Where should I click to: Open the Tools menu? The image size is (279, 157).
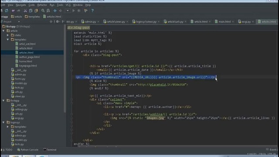pos(60,5)
